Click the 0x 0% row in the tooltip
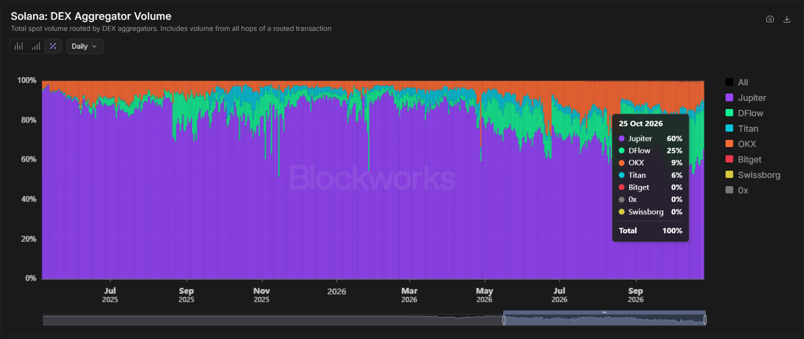Viewport: 804px width, 339px height. coord(650,199)
